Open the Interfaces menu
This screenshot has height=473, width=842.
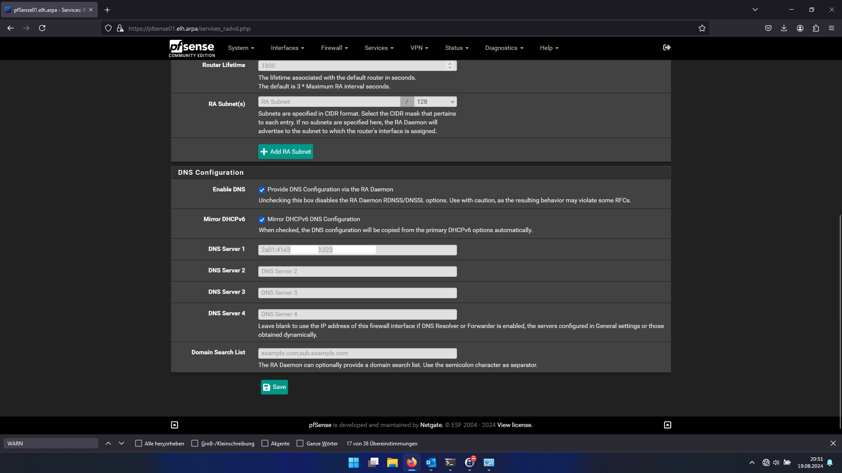click(x=287, y=48)
